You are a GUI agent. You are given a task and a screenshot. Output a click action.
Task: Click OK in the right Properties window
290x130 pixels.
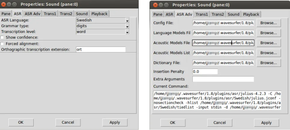pyautogui.click(x=173, y=123)
